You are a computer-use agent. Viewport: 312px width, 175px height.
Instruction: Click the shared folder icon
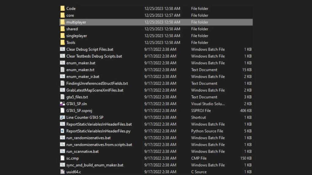click(62, 29)
